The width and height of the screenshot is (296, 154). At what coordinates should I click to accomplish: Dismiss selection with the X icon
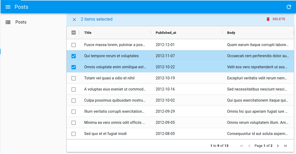tap(74, 19)
